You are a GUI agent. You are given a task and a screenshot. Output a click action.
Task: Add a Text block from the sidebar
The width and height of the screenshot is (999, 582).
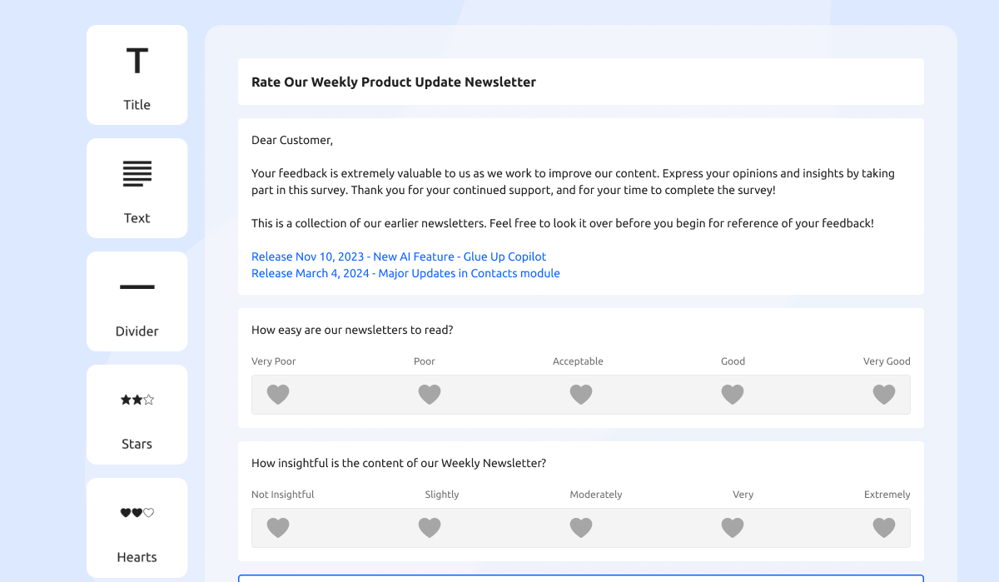click(137, 188)
